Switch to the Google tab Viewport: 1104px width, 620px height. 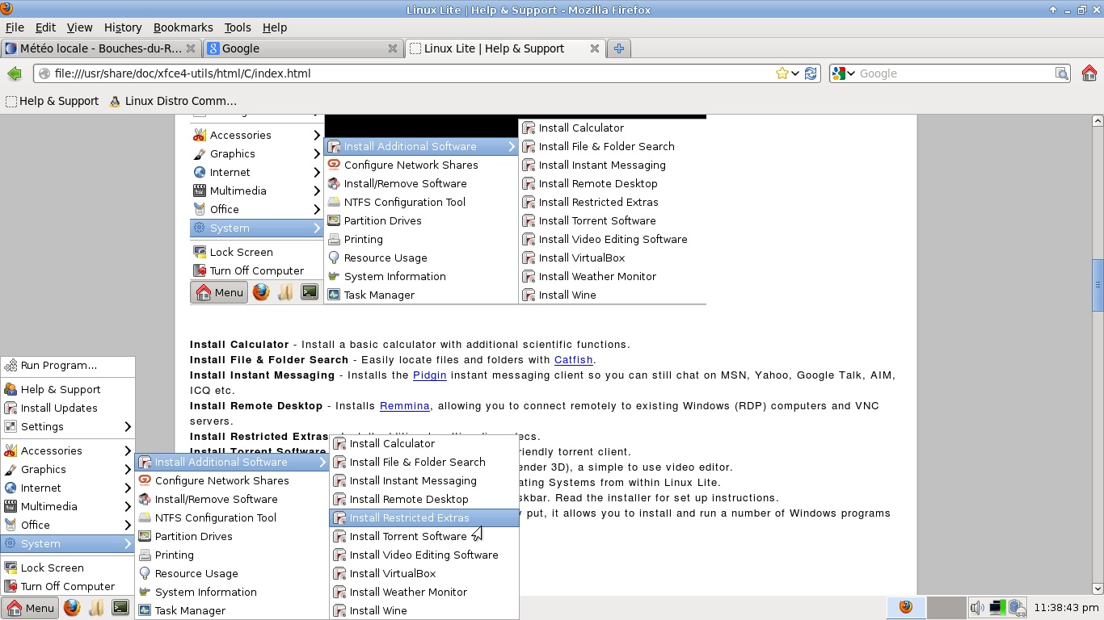pyautogui.click(x=303, y=48)
